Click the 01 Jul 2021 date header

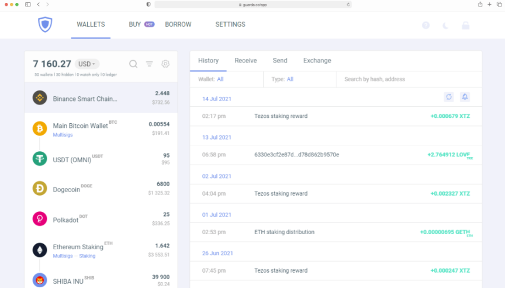pyautogui.click(x=217, y=215)
